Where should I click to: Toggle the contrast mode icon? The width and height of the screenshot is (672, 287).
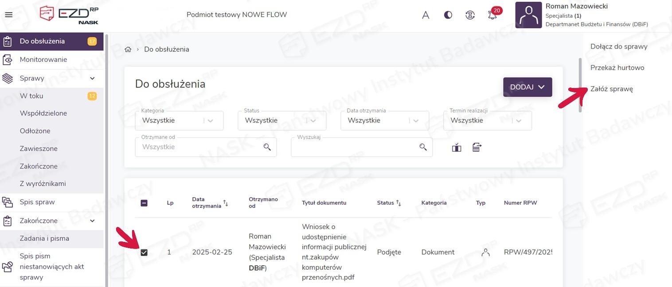(448, 15)
